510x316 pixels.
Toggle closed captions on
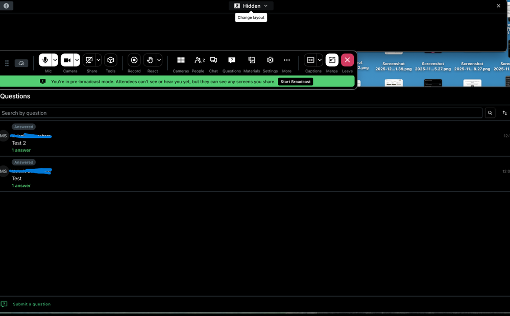[x=310, y=60]
